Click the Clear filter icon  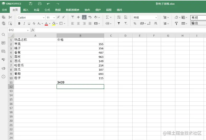126,24
